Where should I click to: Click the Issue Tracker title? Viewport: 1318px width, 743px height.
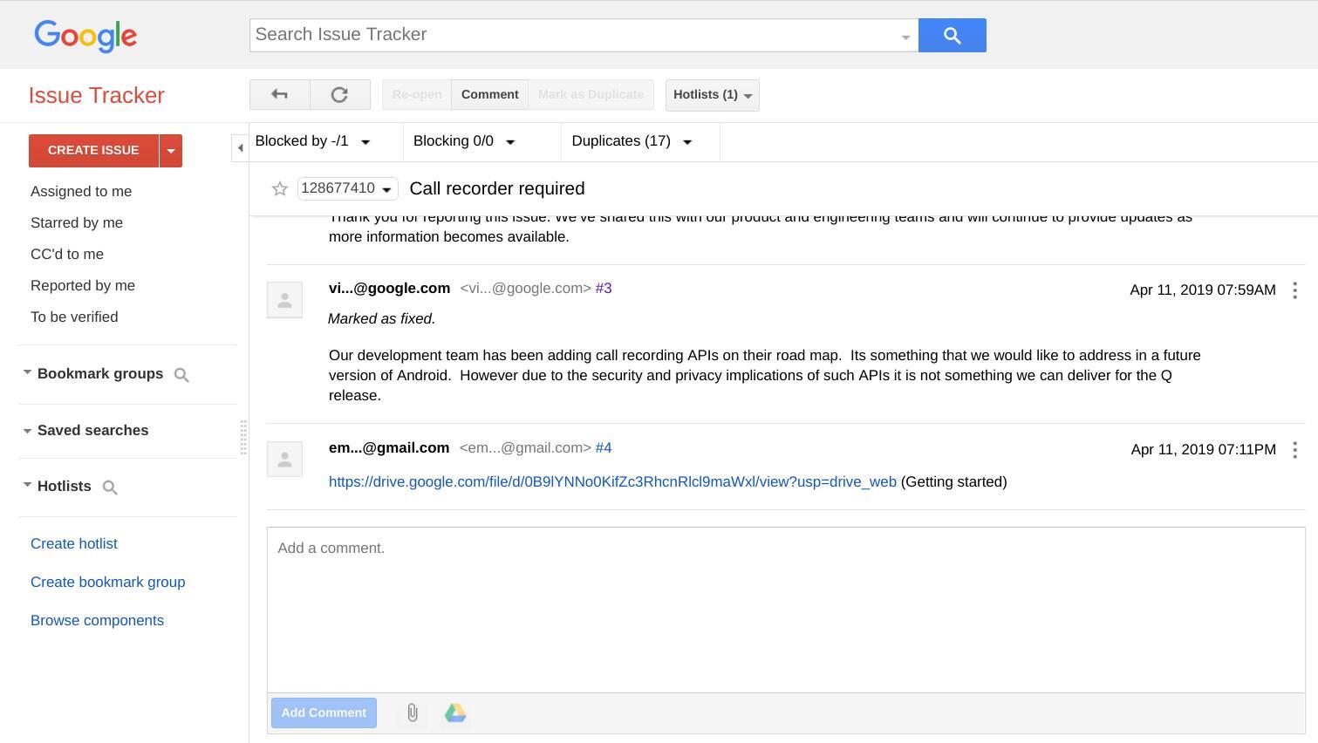point(97,95)
